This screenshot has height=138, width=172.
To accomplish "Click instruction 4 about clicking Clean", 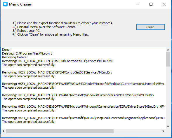I will [51, 34].
